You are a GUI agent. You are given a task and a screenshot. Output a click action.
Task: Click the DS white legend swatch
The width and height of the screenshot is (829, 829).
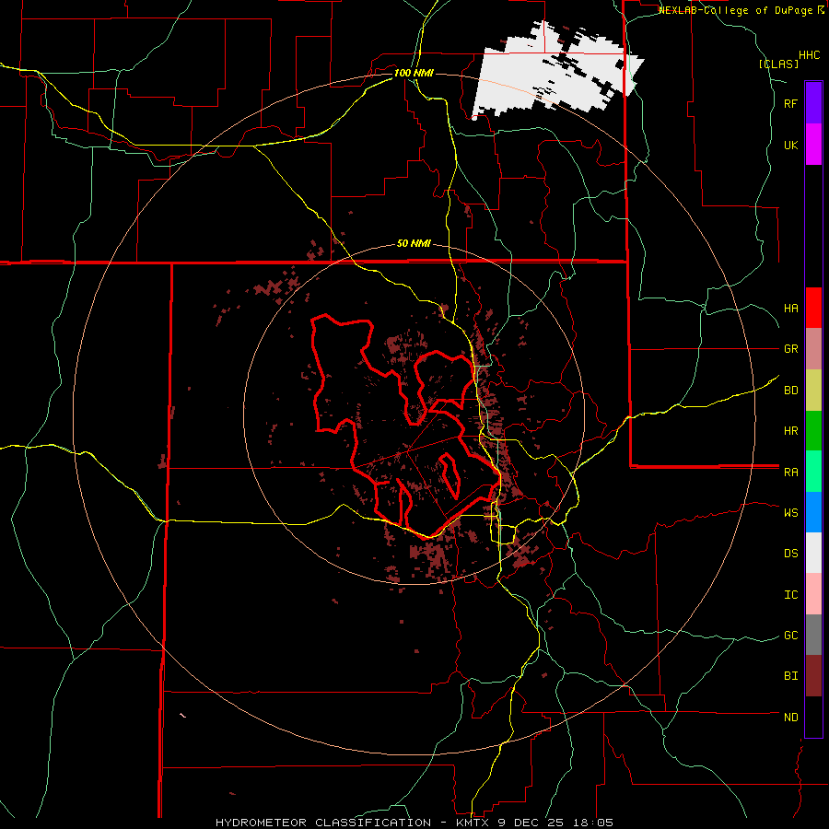click(x=813, y=553)
